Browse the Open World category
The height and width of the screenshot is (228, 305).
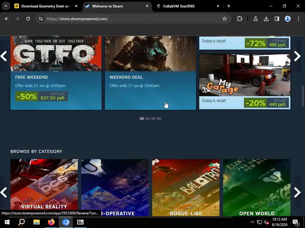256,188
